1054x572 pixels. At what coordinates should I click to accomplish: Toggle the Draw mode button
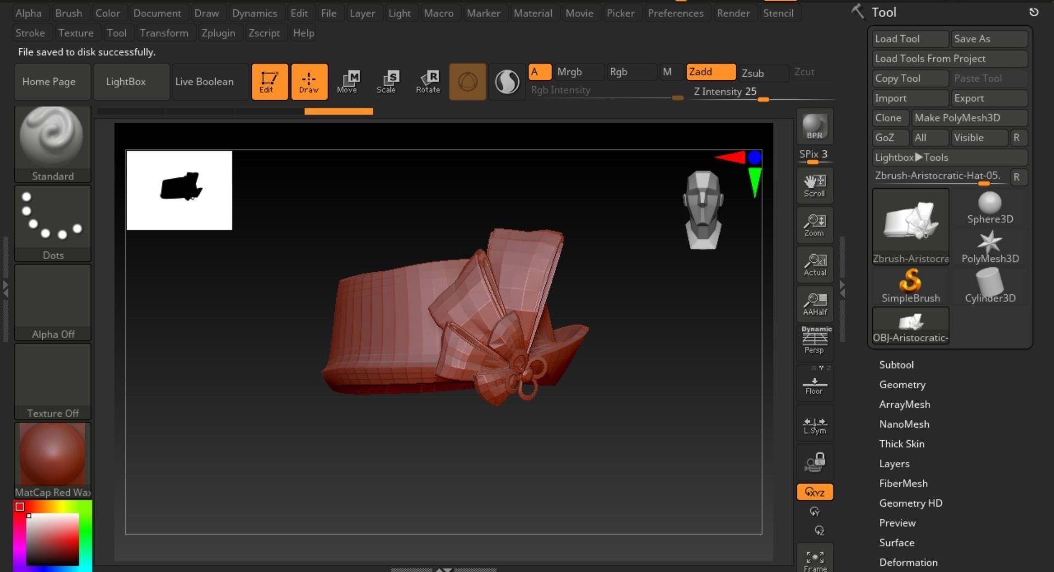tap(309, 82)
